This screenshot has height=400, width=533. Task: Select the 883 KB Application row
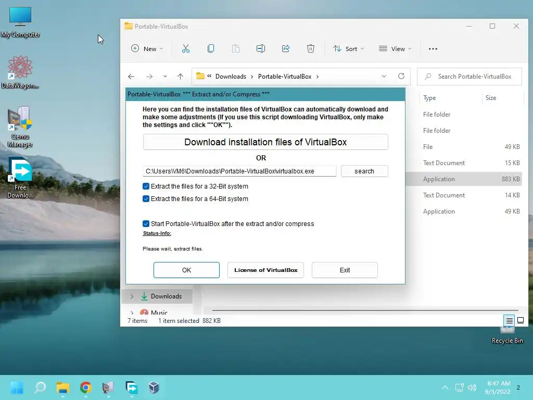464,179
